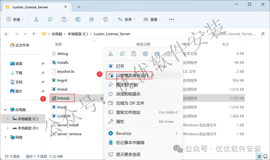Switch to large icons view in the status bar
Viewport: 270px width, 160px height.
pos(265,157)
